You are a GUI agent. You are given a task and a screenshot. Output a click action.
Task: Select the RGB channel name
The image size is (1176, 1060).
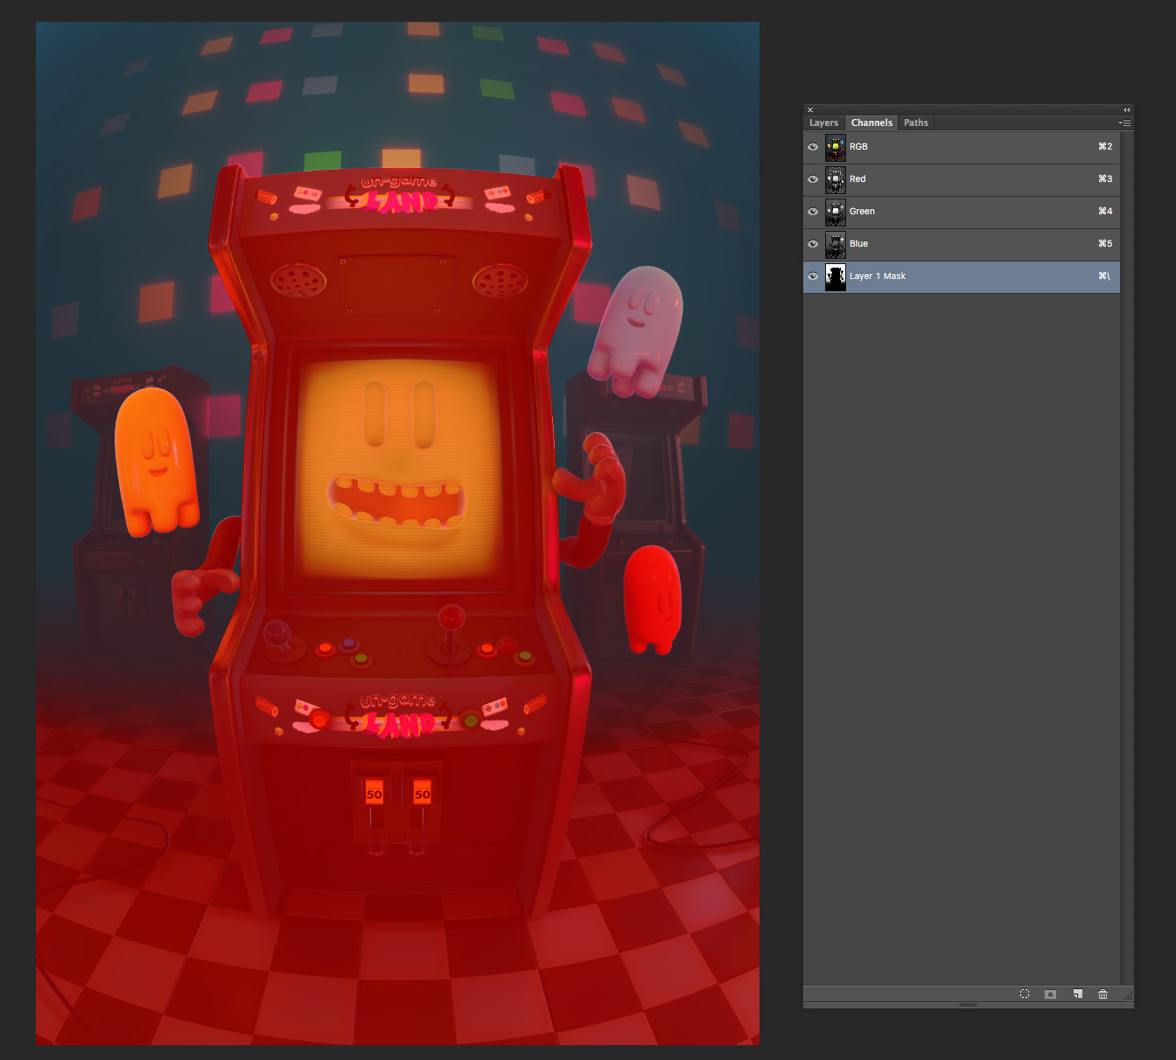[x=858, y=147]
